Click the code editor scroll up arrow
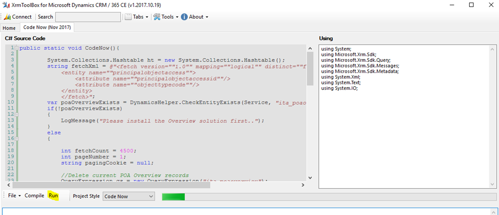 point(310,48)
